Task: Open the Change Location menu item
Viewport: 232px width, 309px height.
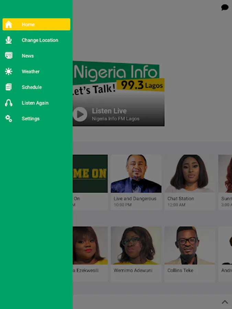Action: pos(36,40)
